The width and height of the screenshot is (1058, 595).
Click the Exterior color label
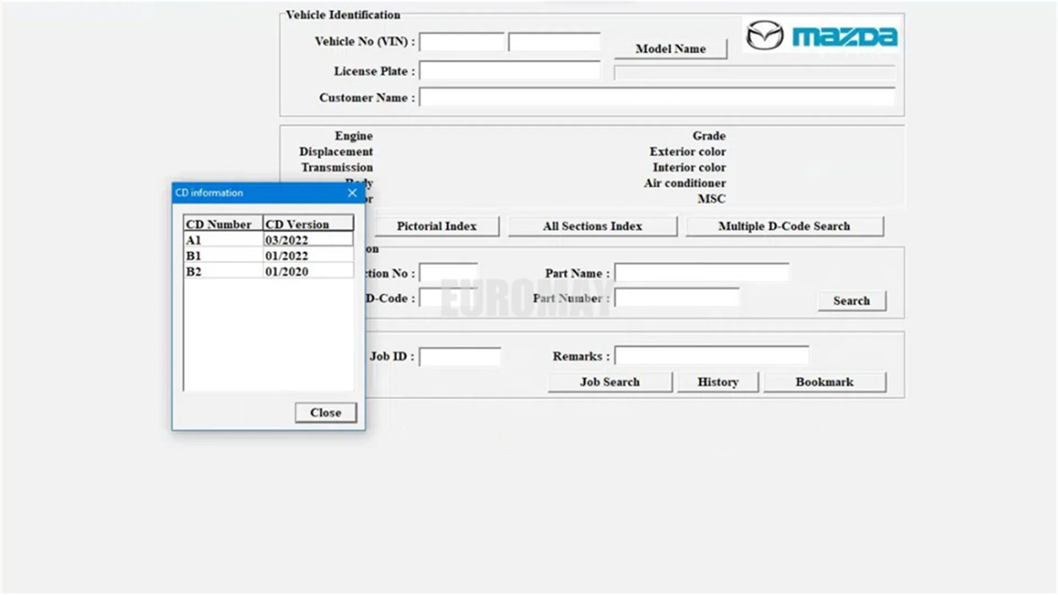coord(688,152)
